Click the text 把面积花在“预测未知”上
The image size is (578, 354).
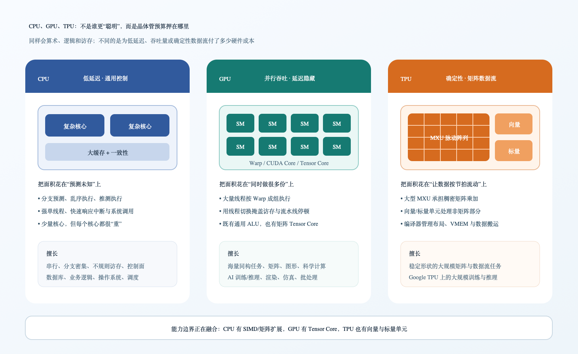coord(69,184)
